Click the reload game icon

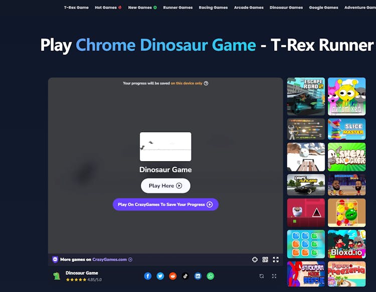coord(262,276)
